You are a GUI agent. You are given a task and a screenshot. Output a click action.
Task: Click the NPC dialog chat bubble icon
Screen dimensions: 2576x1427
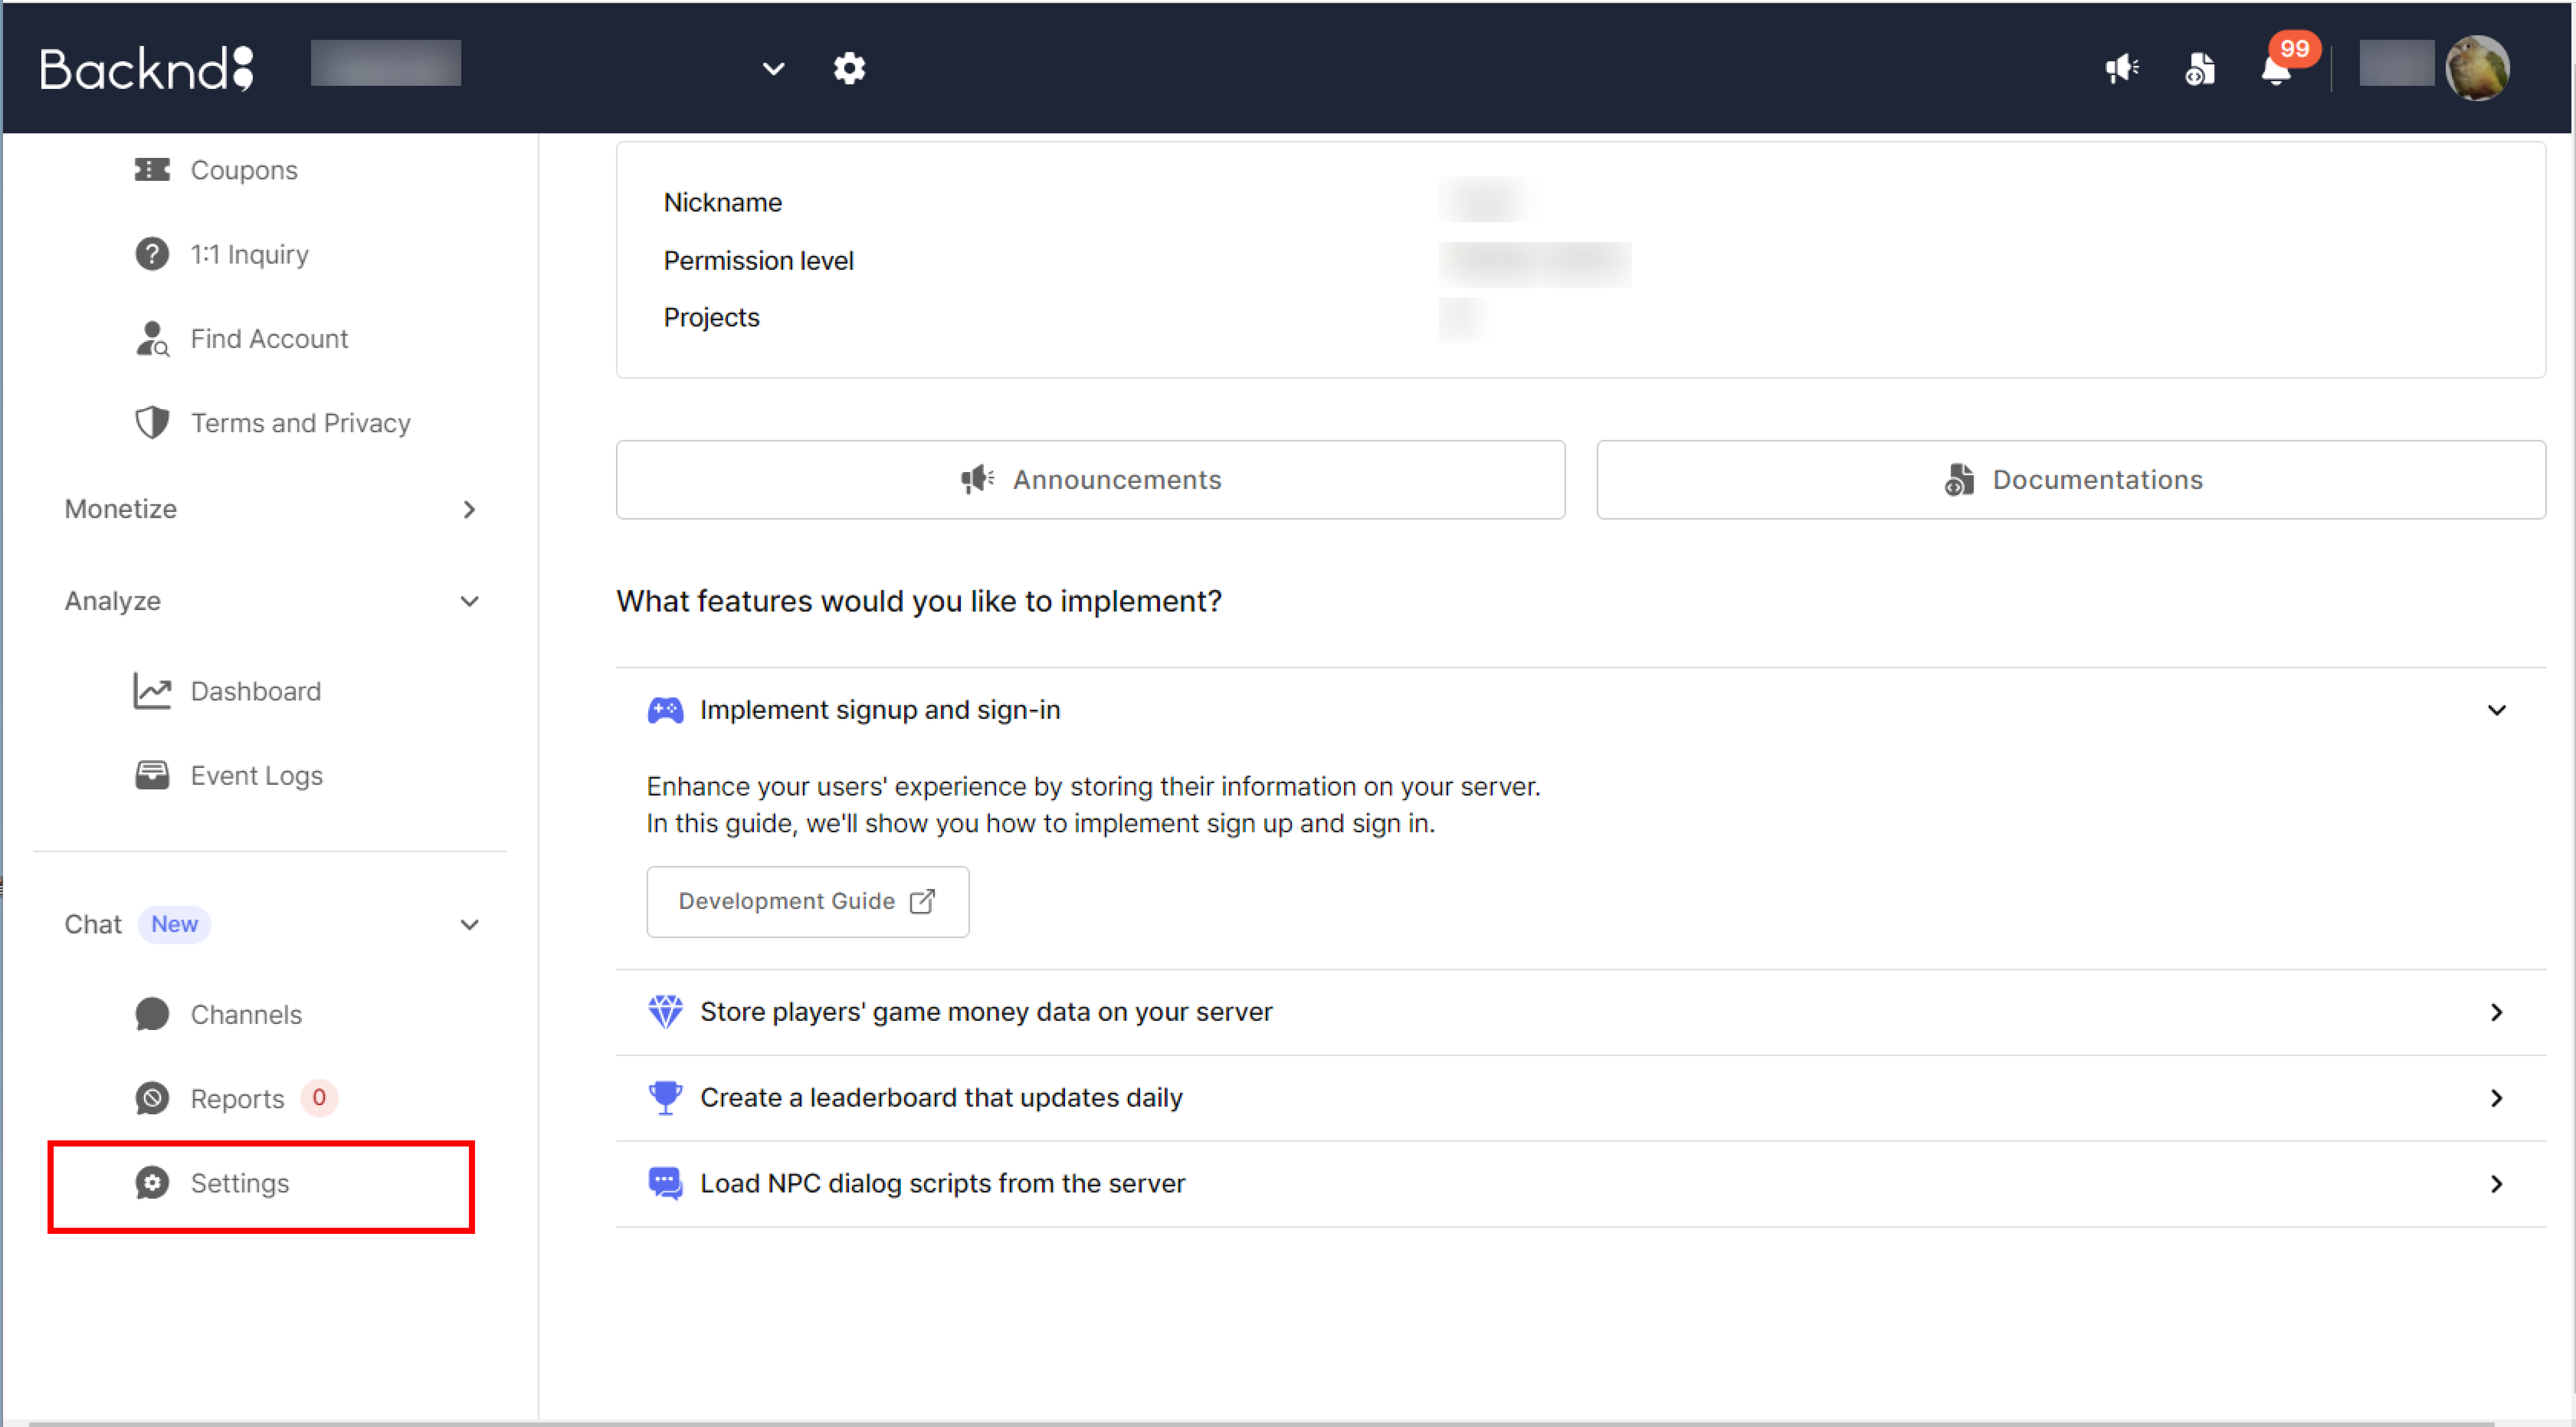click(x=665, y=1183)
